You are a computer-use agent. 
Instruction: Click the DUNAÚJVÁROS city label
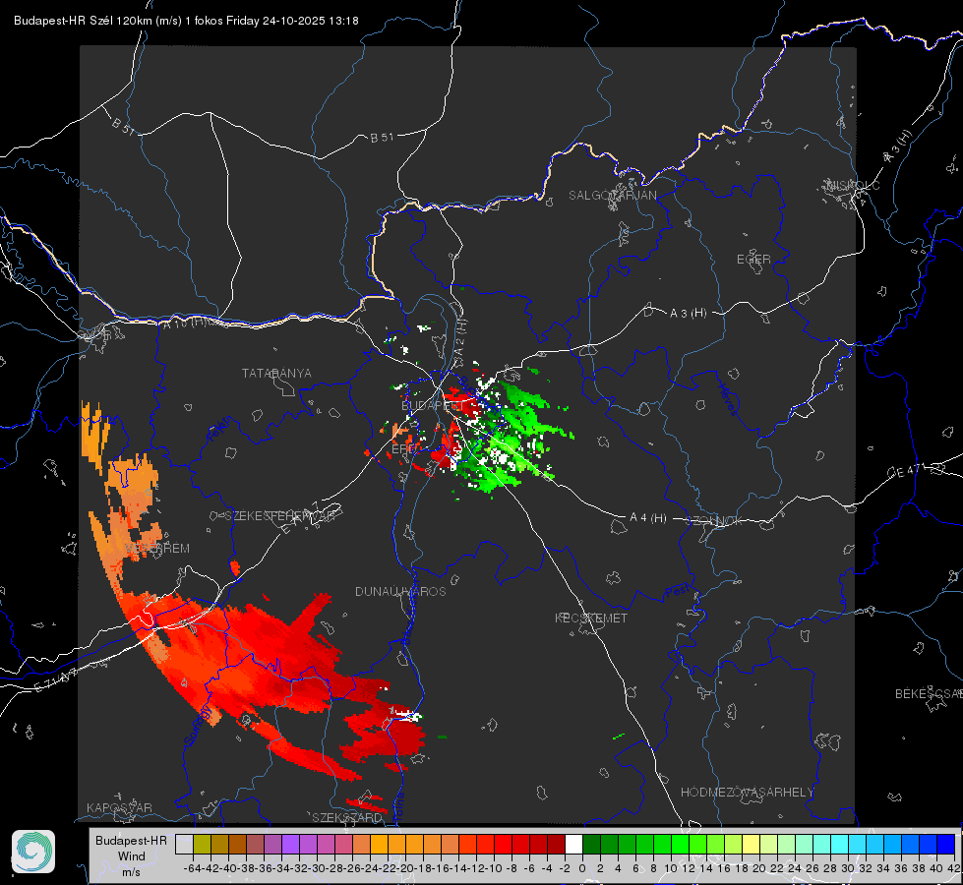[400, 591]
